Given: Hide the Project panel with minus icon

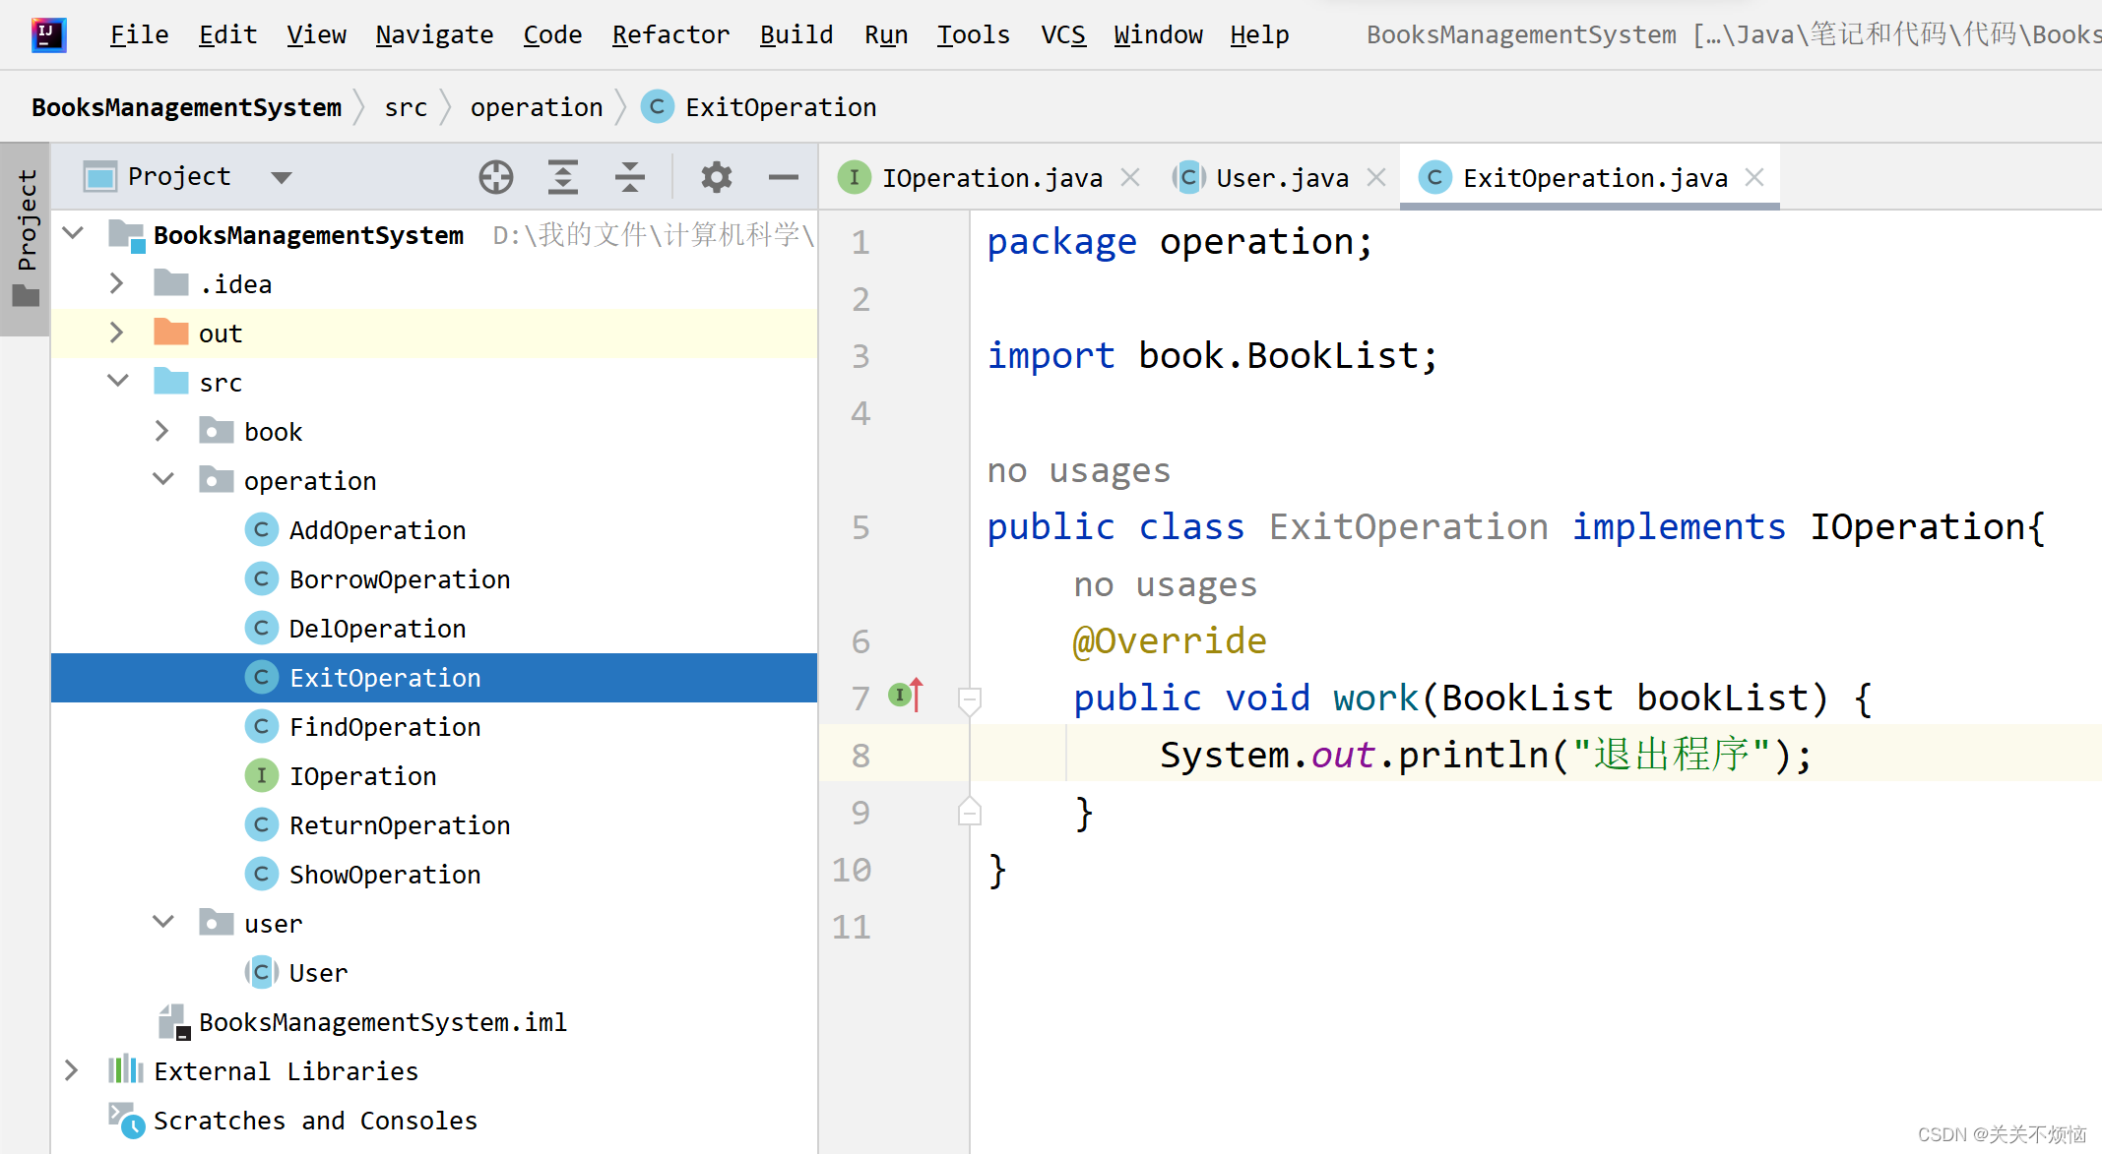Looking at the screenshot, I should click(x=783, y=177).
